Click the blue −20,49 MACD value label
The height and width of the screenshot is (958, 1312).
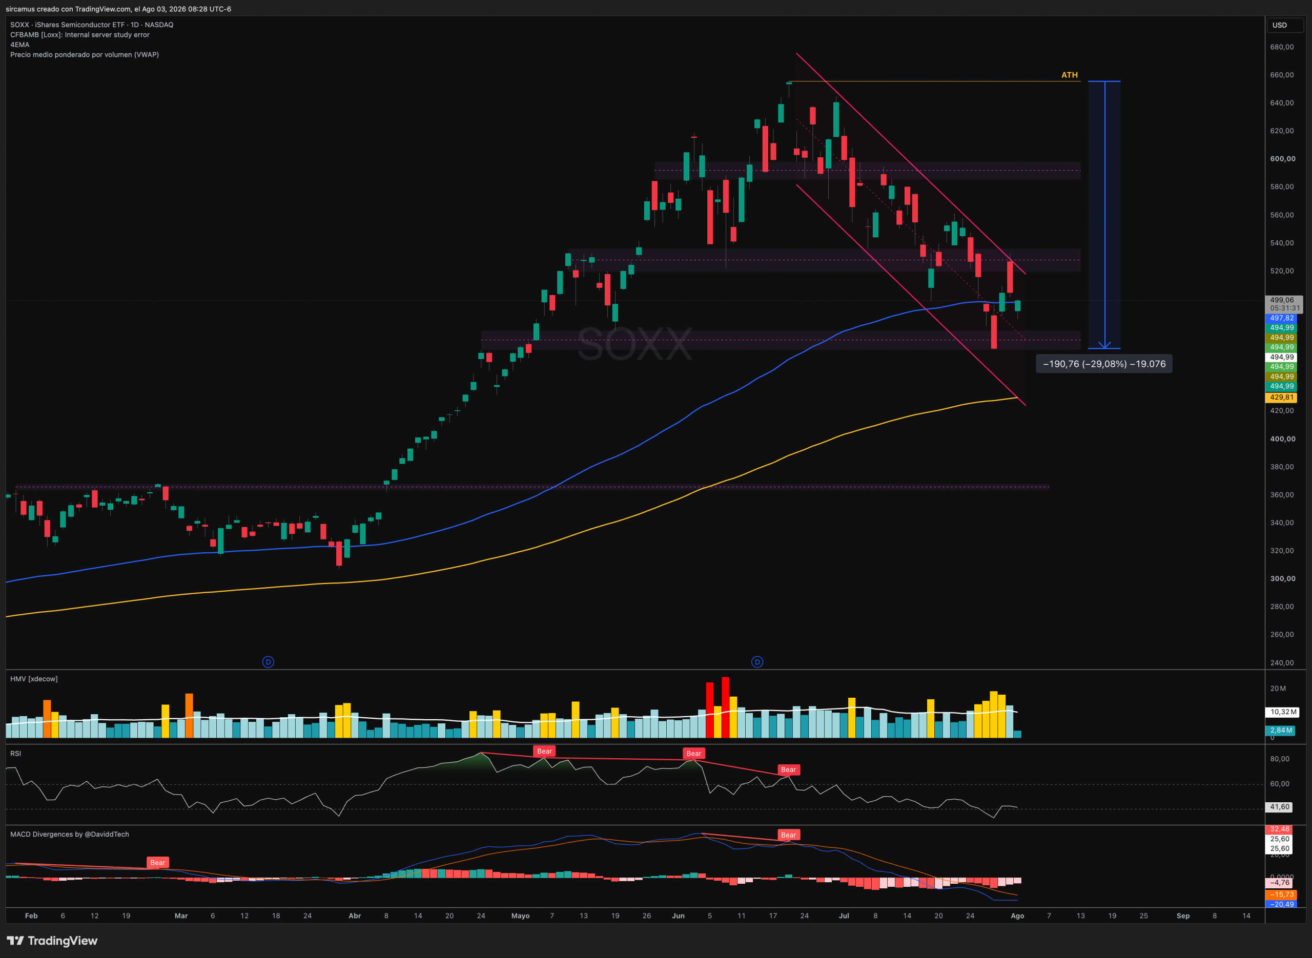coord(1280,904)
